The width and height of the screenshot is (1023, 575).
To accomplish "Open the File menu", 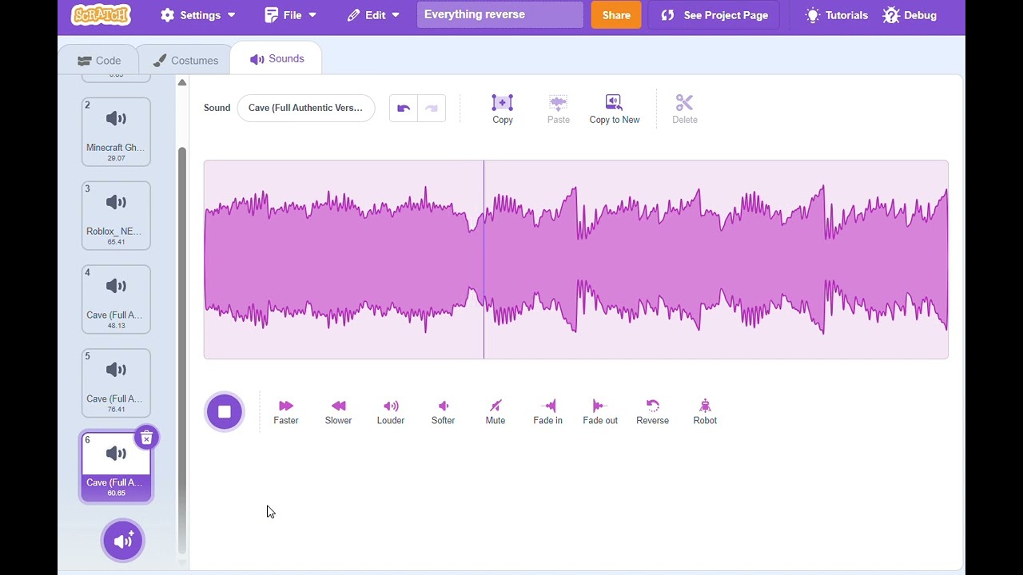I will pos(290,15).
